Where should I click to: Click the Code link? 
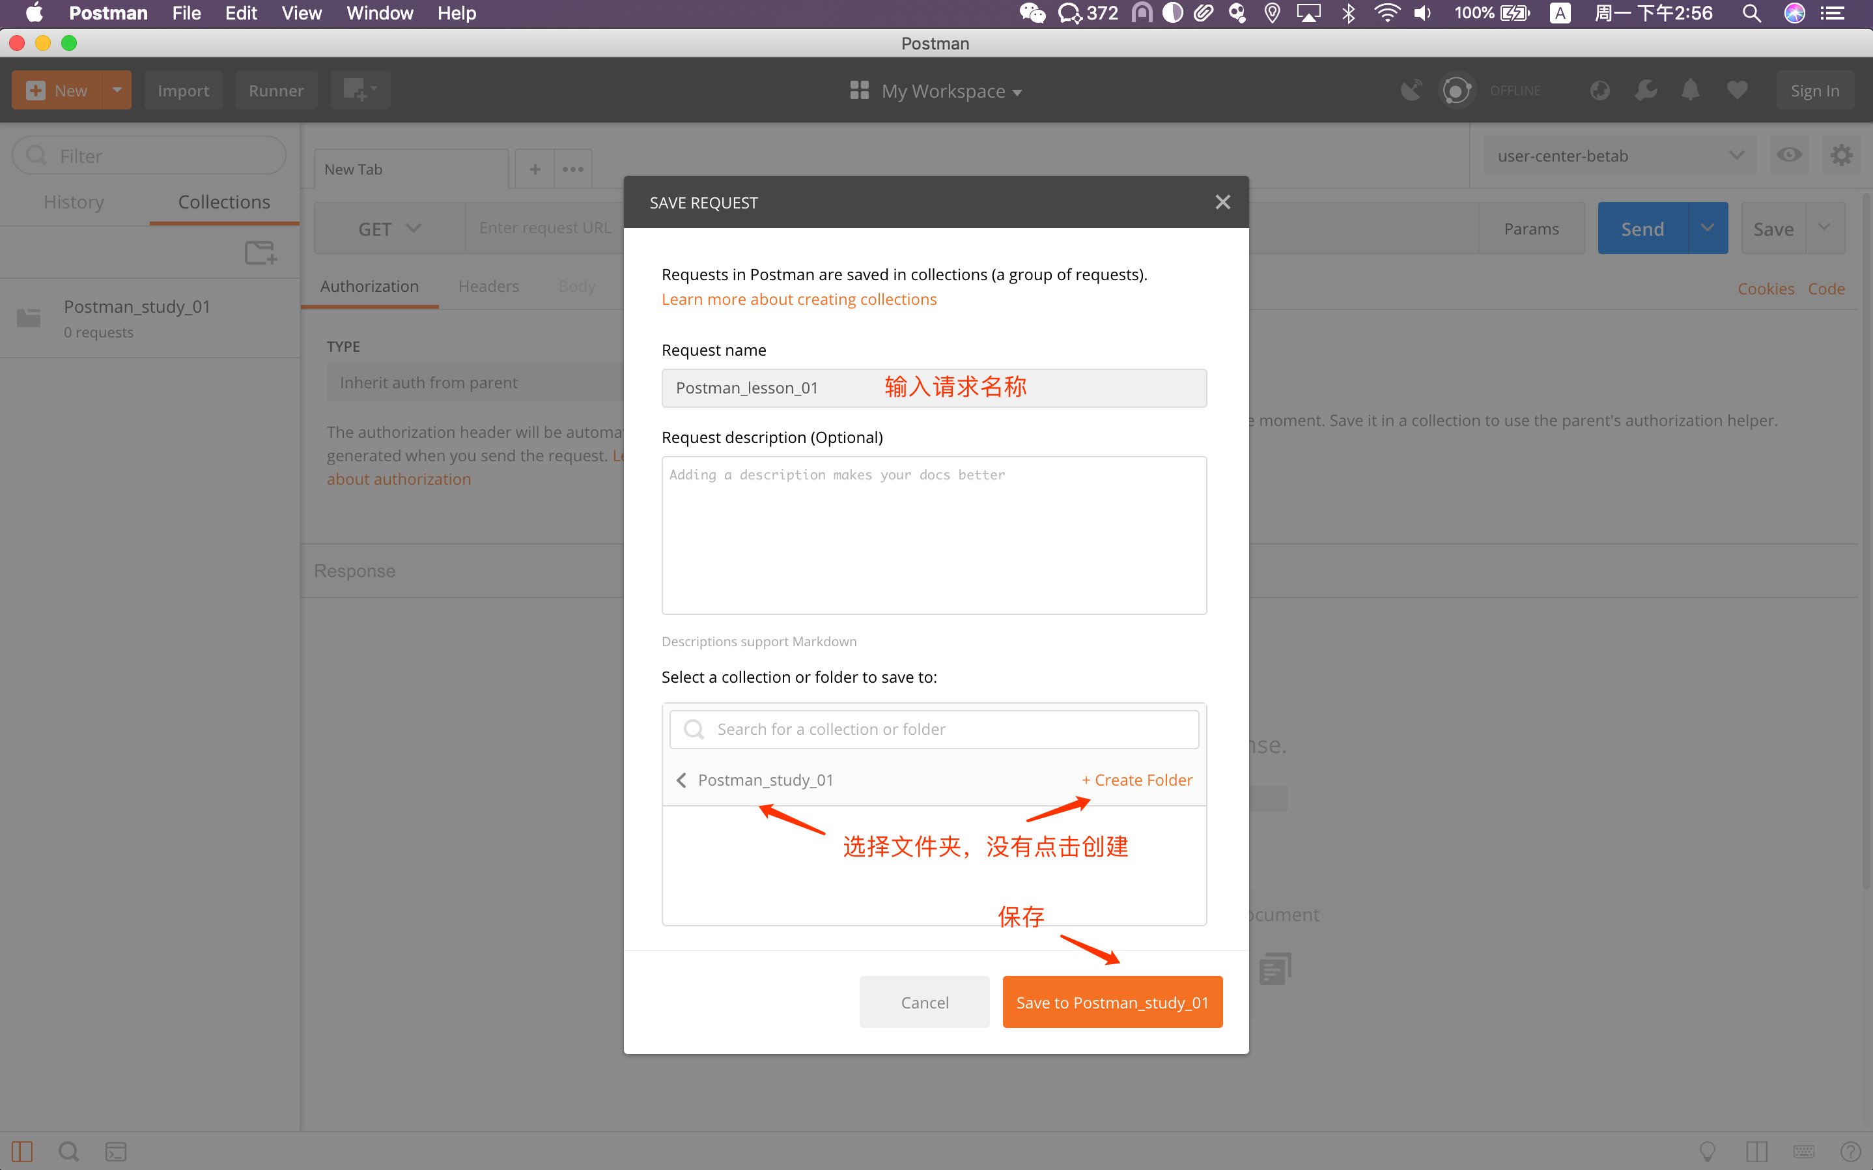click(x=1826, y=289)
